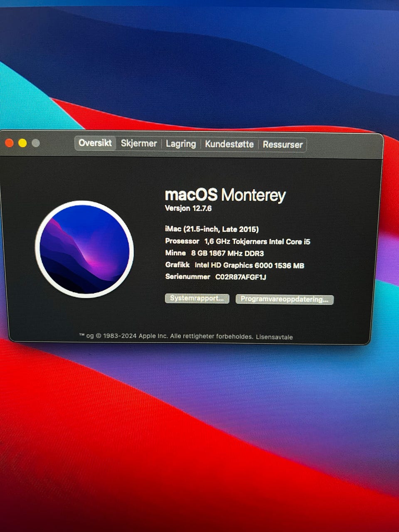Image resolution: width=399 pixels, height=532 pixels.
Task: Click the copyright notice '1983-2024 Apple Inc.'
Action: (135, 336)
